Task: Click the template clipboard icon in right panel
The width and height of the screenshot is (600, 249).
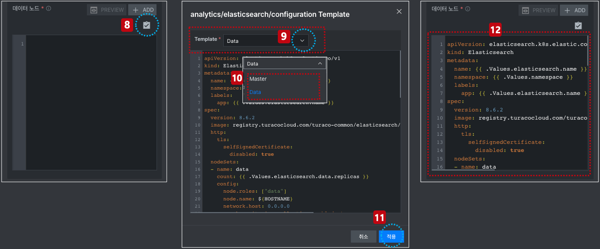Action: [x=578, y=25]
